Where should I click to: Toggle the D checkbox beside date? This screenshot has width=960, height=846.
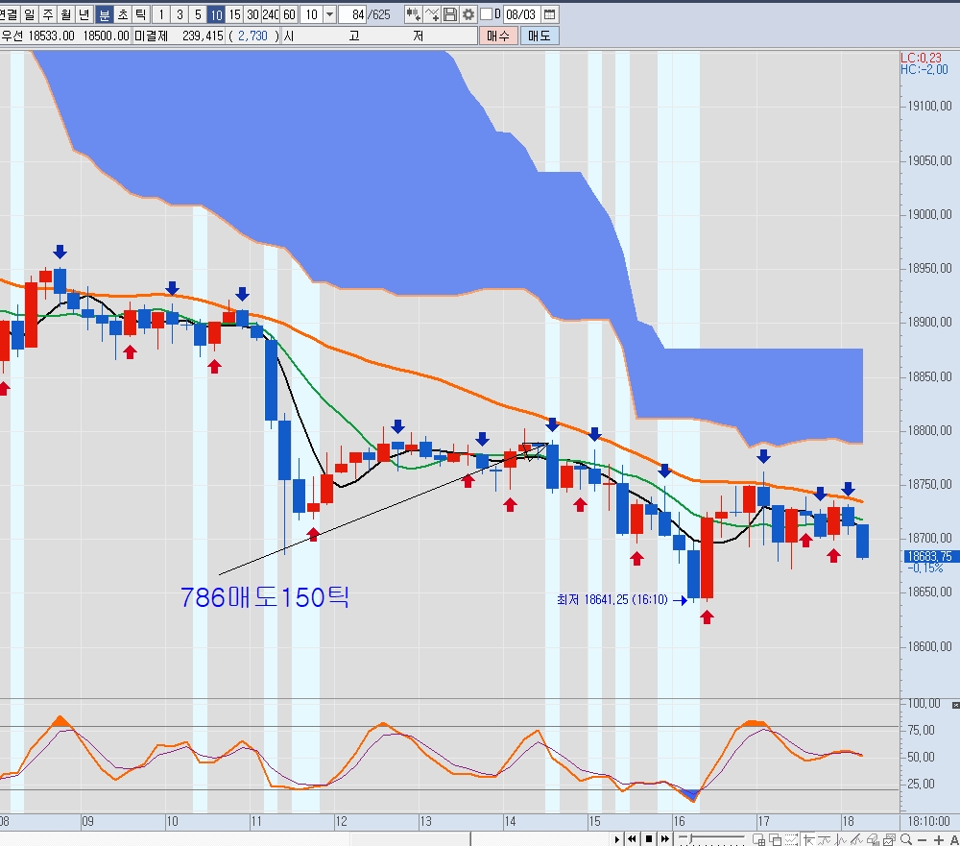(x=487, y=14)
